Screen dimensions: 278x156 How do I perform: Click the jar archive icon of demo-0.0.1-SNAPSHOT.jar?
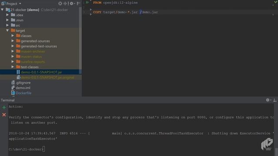pyautogui.click(x=18, y=72)
